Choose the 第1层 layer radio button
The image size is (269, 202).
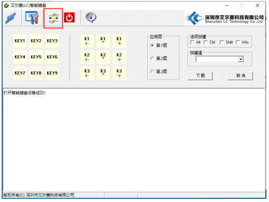[152, 46]
